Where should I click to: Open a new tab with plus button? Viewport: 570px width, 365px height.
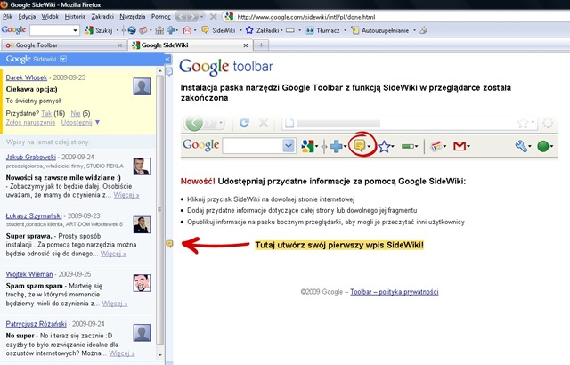[x=261, y=45]
